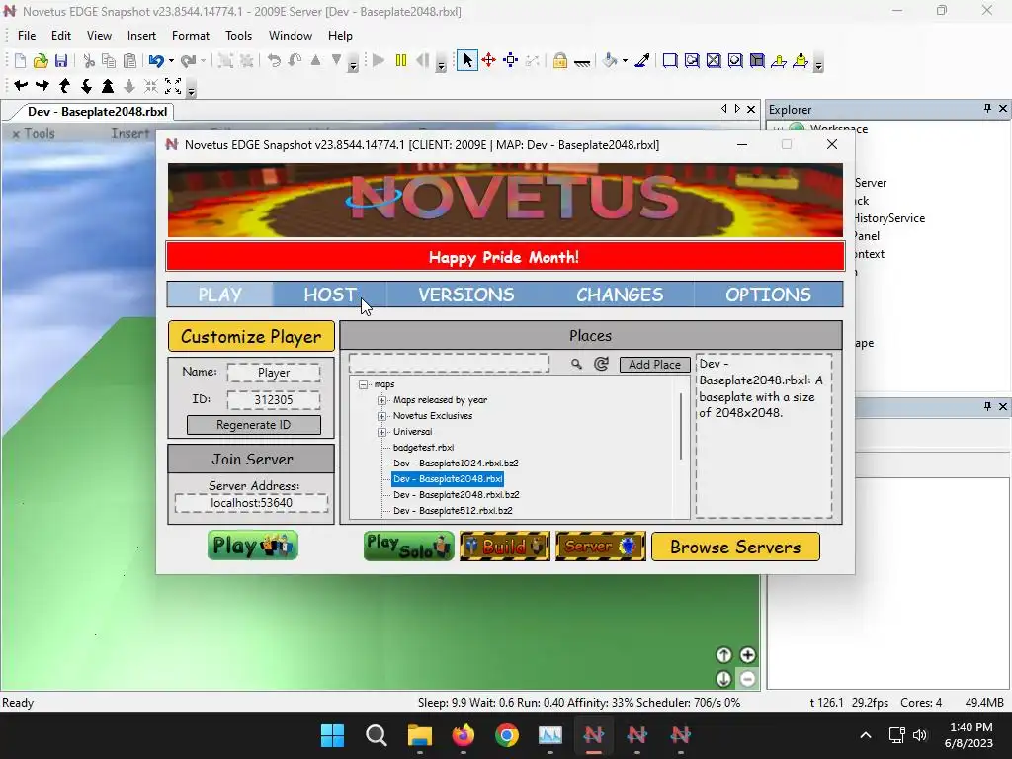The image size is (1012, 759).
Task: Click the first surface square tool icon
Action: point(670,60)
